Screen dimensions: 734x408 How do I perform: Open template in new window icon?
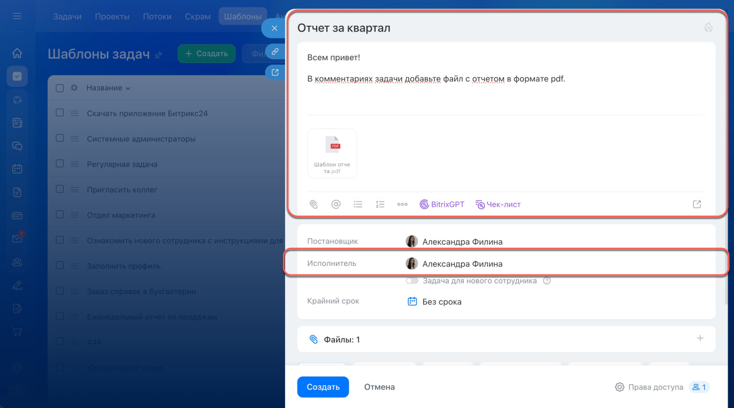(x=275, y=72)
